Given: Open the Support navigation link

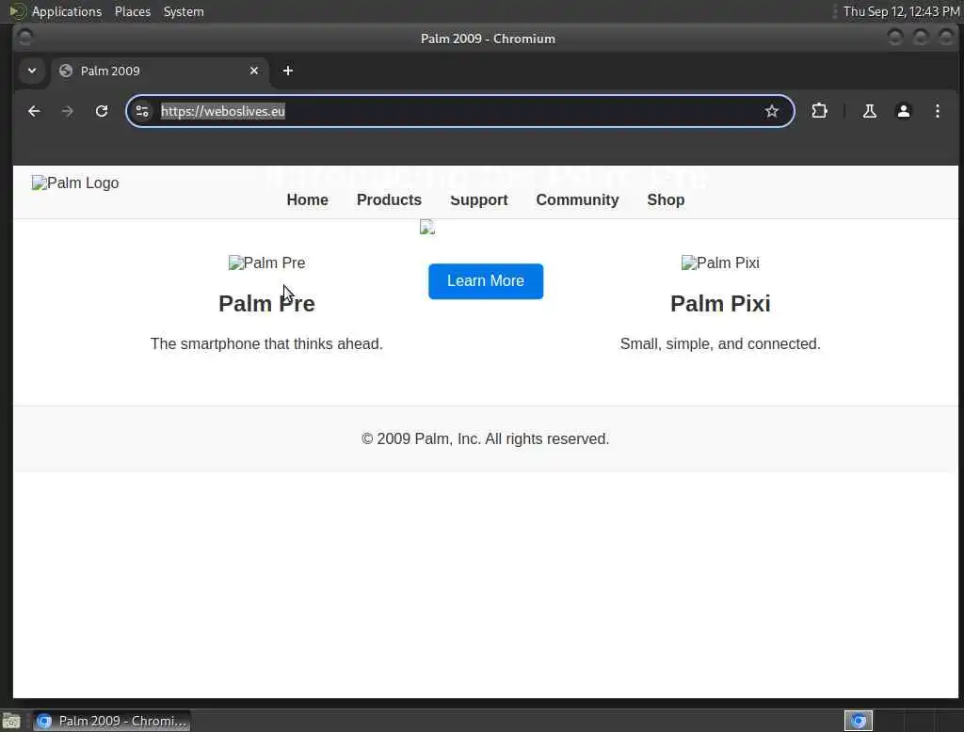Looking at the screenshot, I should [479, 199].
